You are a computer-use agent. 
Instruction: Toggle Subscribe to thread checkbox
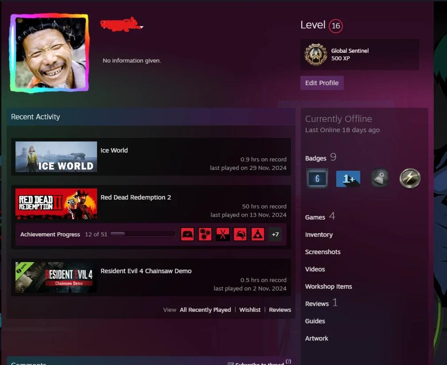[x=231, y=364]
